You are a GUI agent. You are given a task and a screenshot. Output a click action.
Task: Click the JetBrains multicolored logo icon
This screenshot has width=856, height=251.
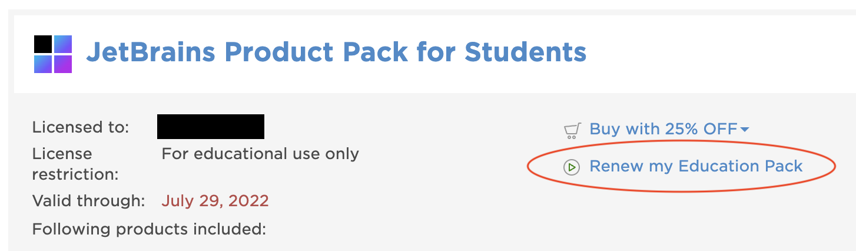[x=53, y=54]
